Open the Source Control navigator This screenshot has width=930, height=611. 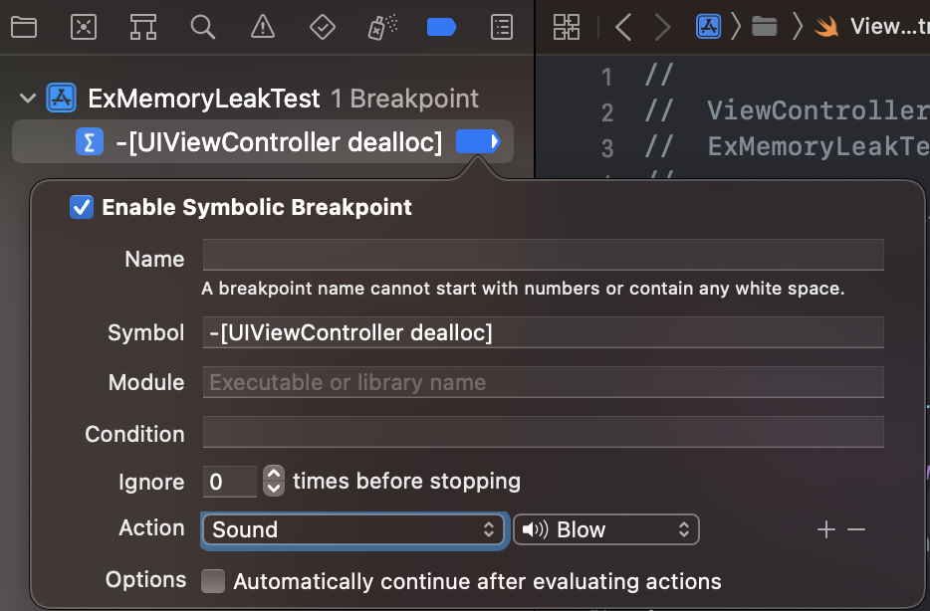click(84, 27)
